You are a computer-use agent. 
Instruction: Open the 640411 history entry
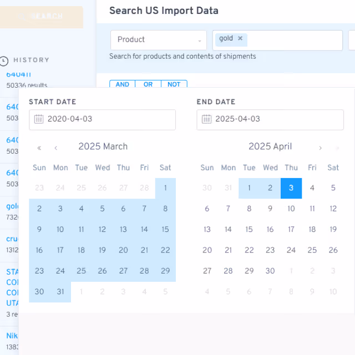(x=18, y=74)
